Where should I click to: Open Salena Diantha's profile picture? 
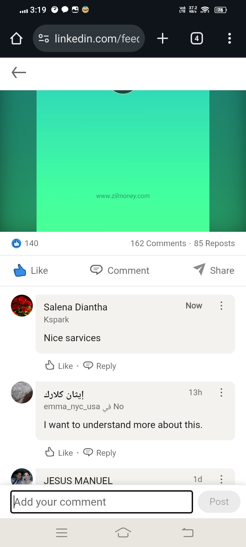click(22, 306)
